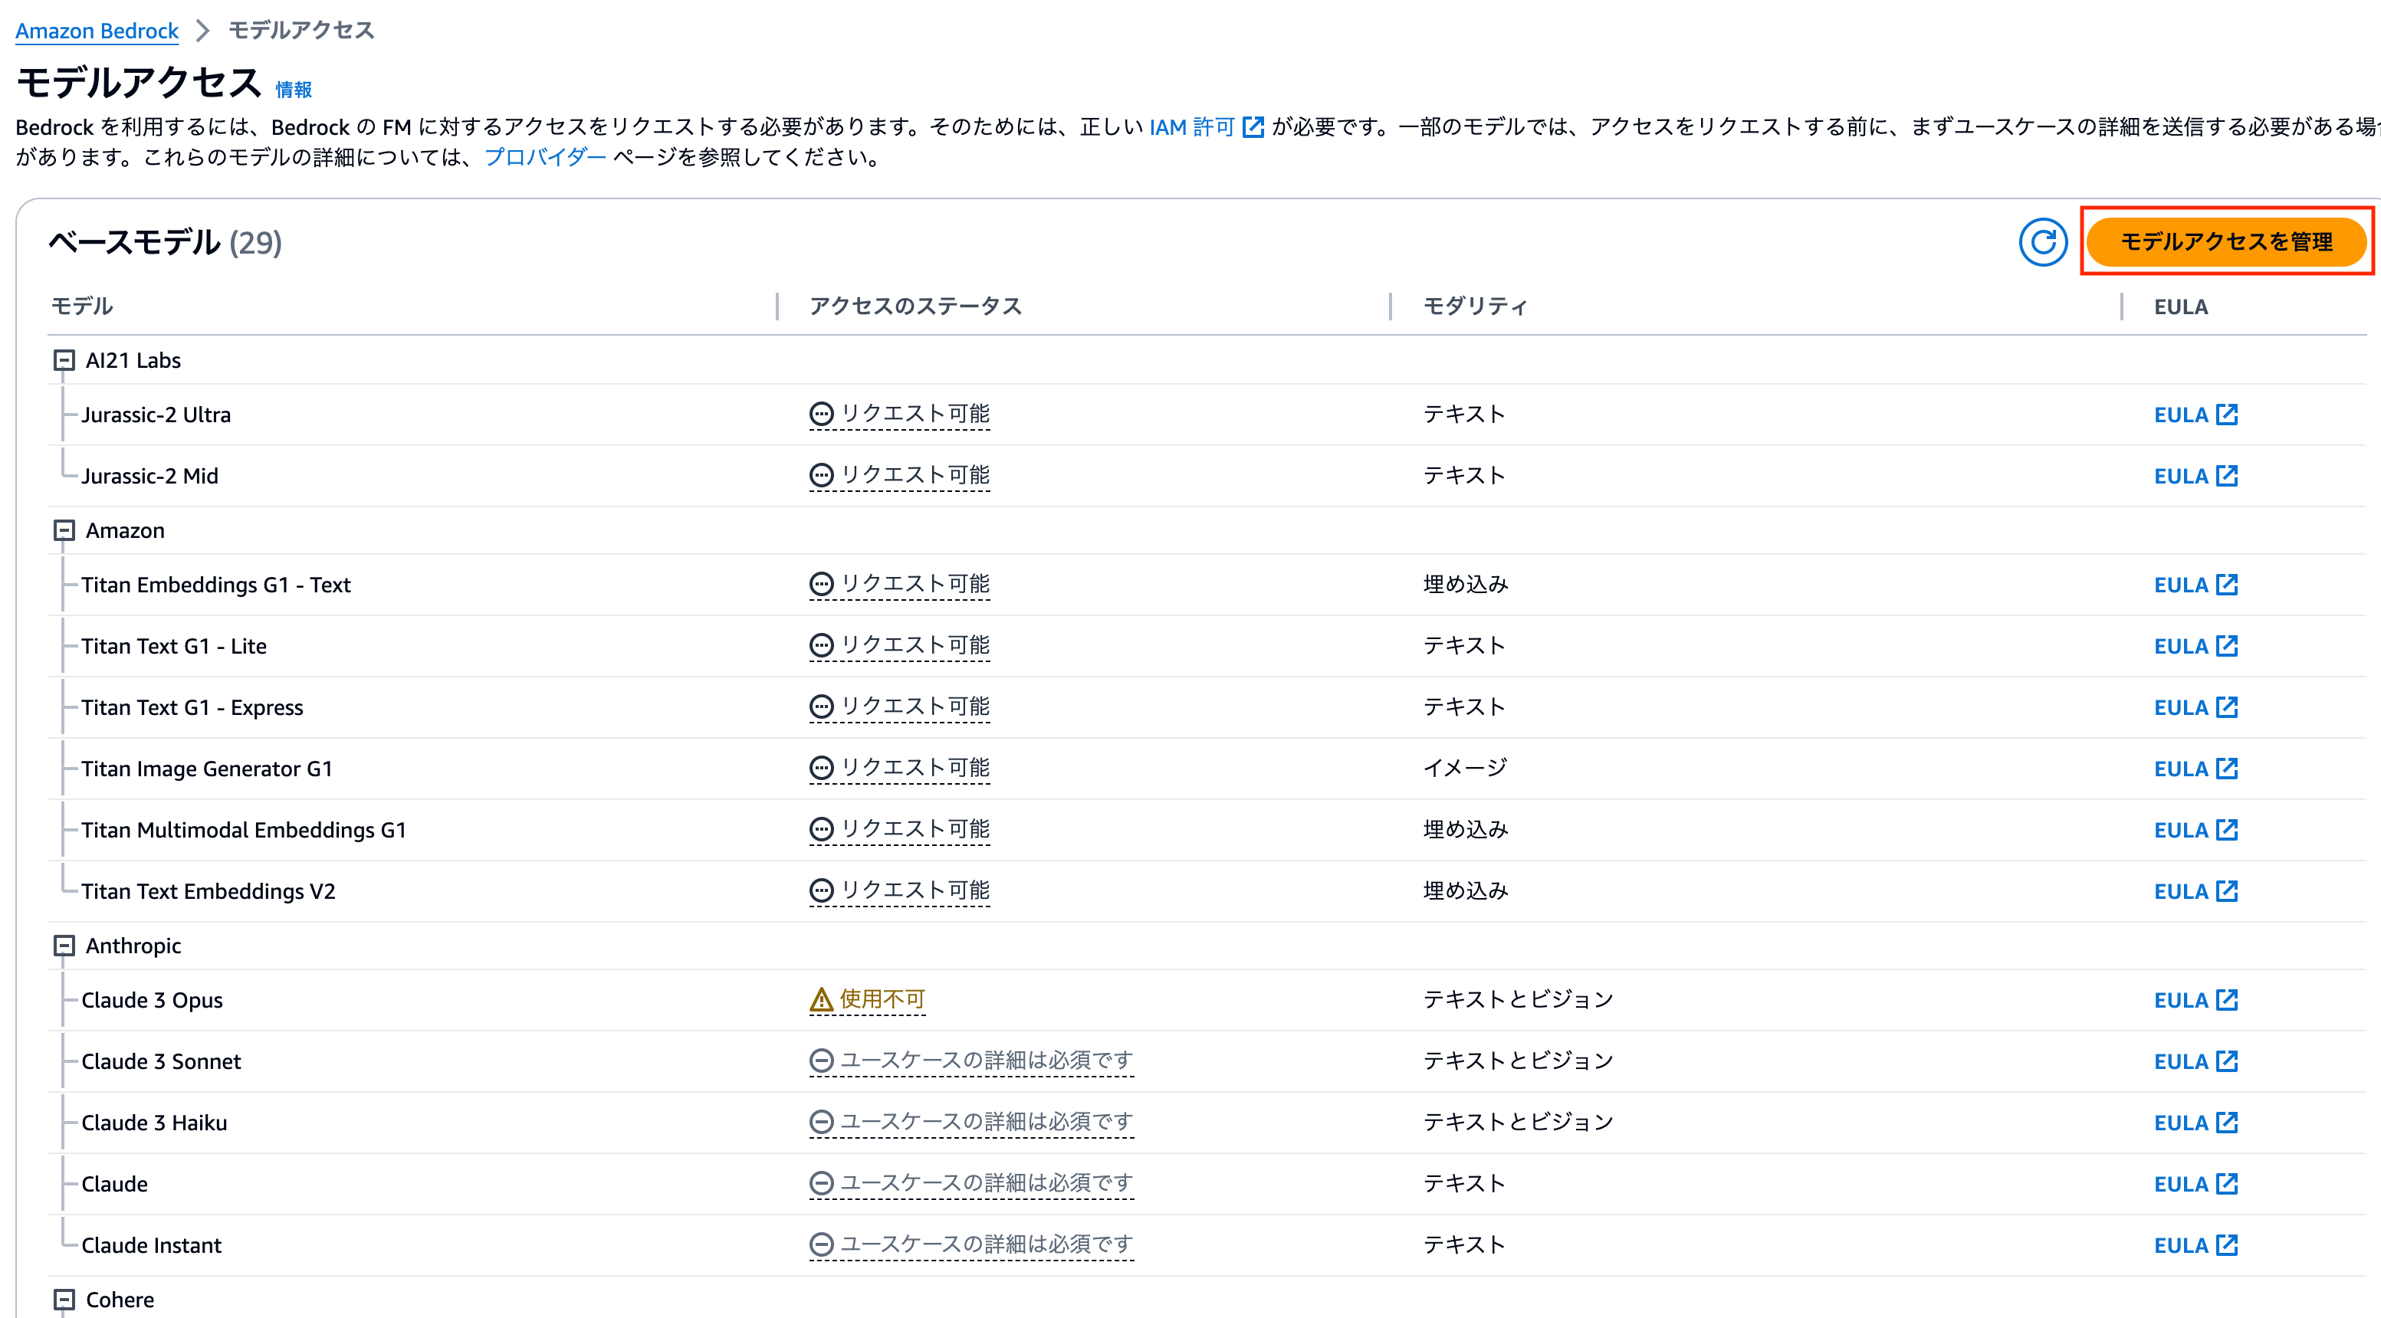
Task: Collapse the Anthropic provider group
Action: coord(64,946)
